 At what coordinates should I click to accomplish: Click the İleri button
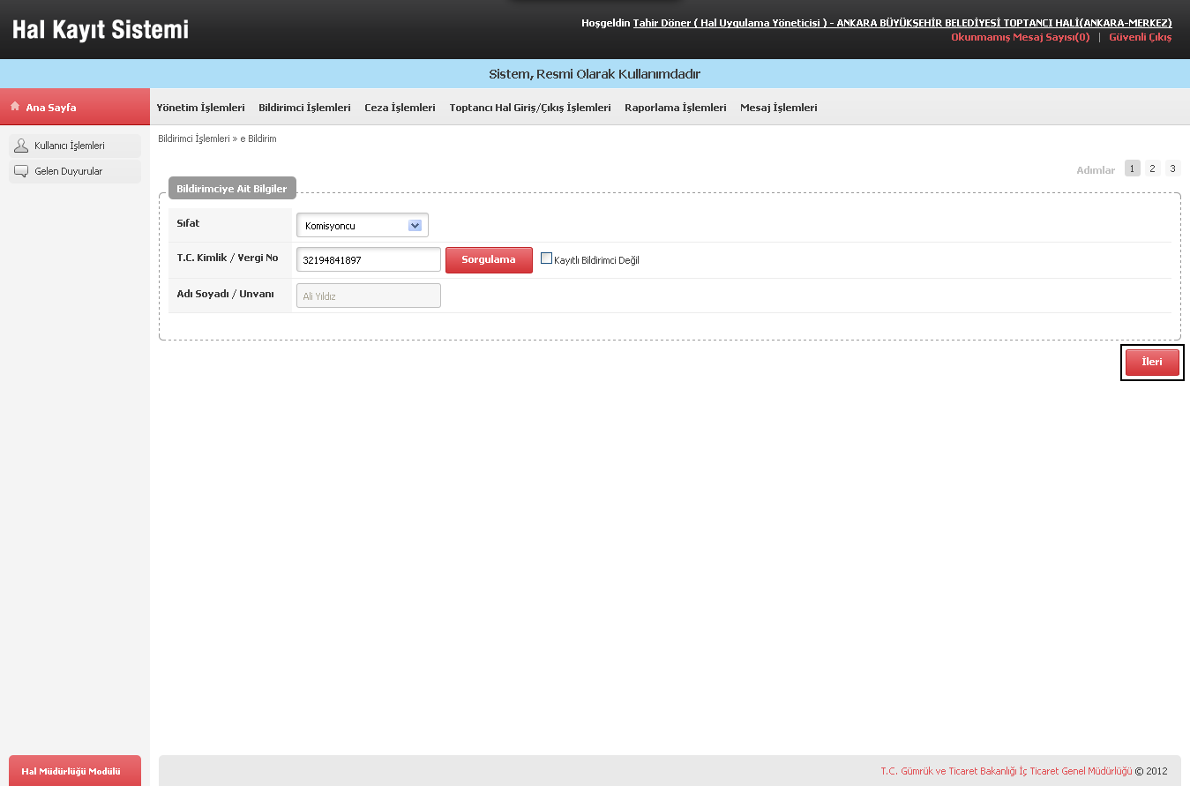tap(1152, 363)
